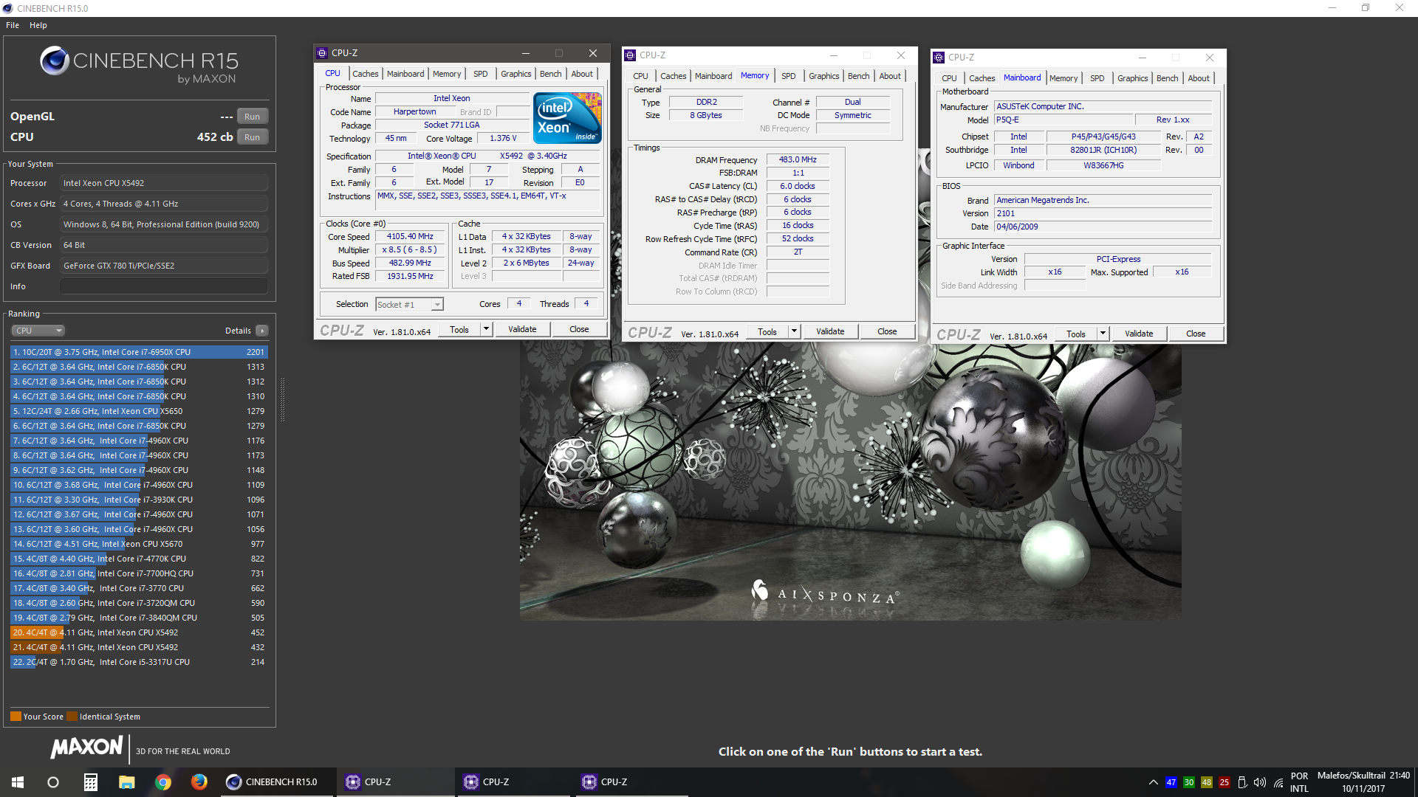
Task: Click CPU-Z title icon of CPU window
Action: tap(322, 53)
